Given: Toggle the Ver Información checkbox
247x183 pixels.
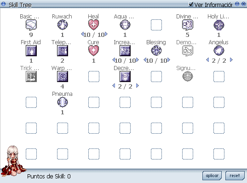Looking at the screenshot, I should tap(191, 4).
